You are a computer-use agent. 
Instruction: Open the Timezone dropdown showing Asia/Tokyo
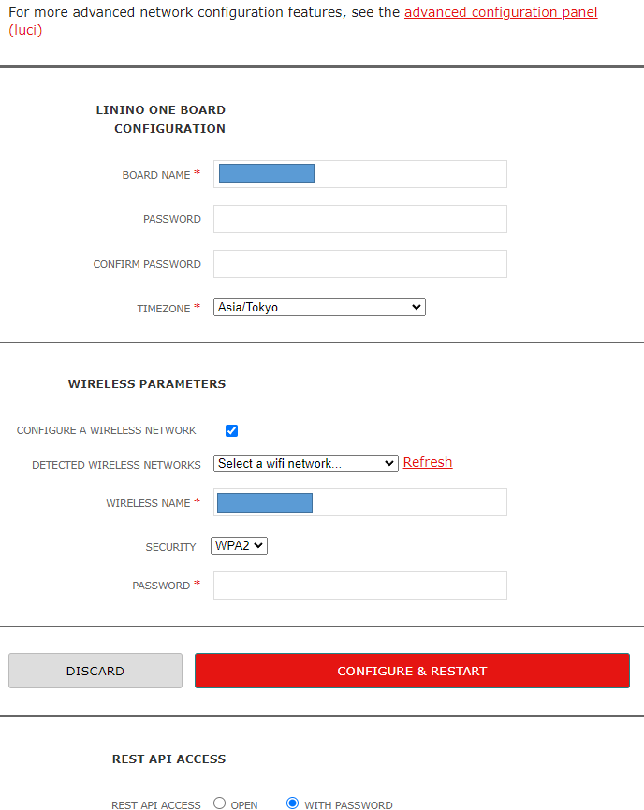320,307
